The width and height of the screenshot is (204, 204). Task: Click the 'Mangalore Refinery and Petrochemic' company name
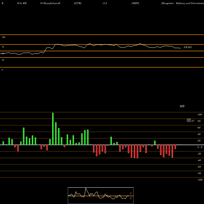point(182,3)
